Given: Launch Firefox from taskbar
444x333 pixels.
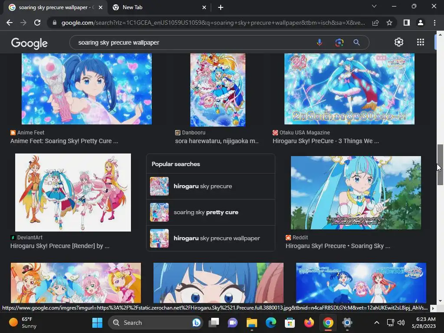Looking at the screenshot, I should [309, 323].
